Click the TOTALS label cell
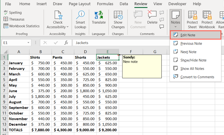The width and height of the screenshot is (224, 135). pyautogui.click(x=19, y=130)
